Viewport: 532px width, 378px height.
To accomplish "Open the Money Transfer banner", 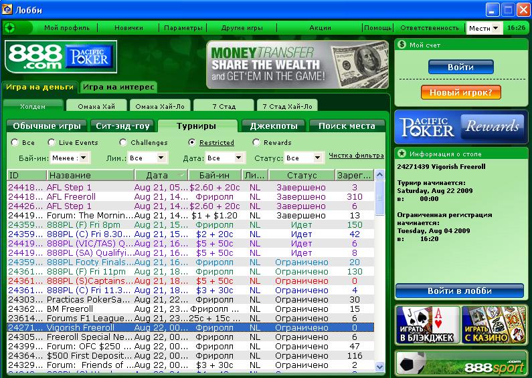I will (x=297, y=64).
